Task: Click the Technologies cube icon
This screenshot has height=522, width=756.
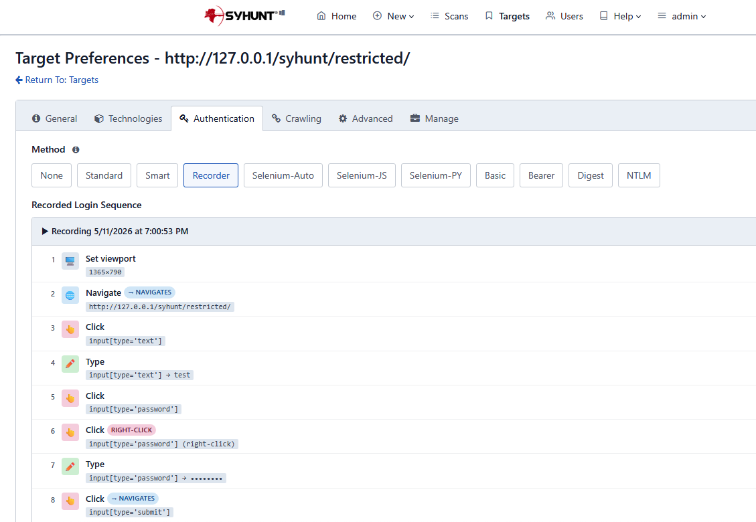Action: tap(99, 118)
